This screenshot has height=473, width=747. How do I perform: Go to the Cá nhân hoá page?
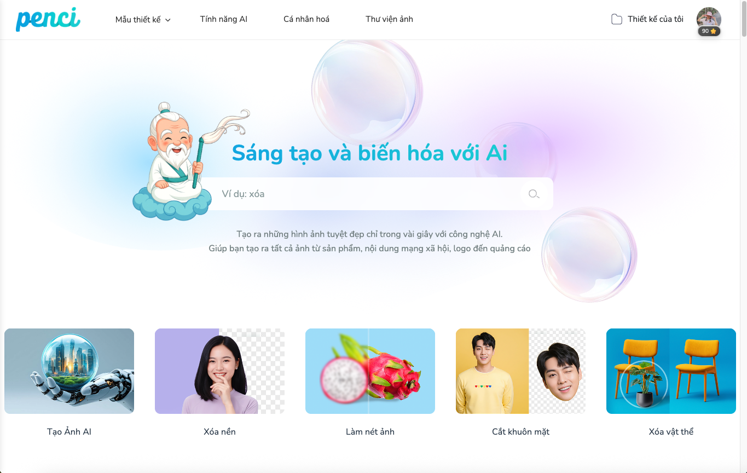(x=306, y=19)
